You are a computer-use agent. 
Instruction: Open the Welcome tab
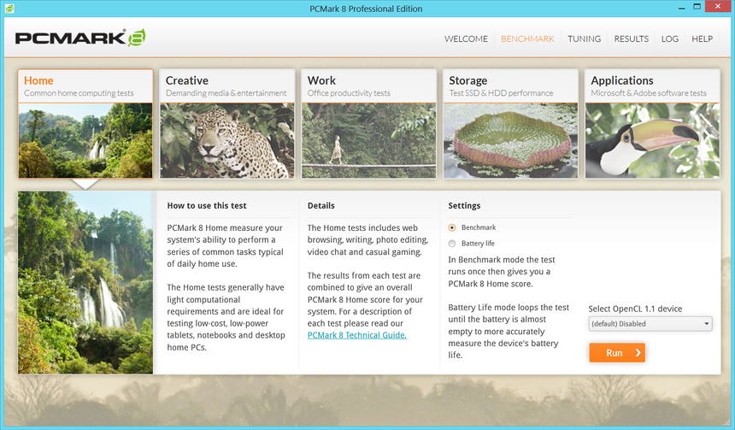tap(466, 39)
